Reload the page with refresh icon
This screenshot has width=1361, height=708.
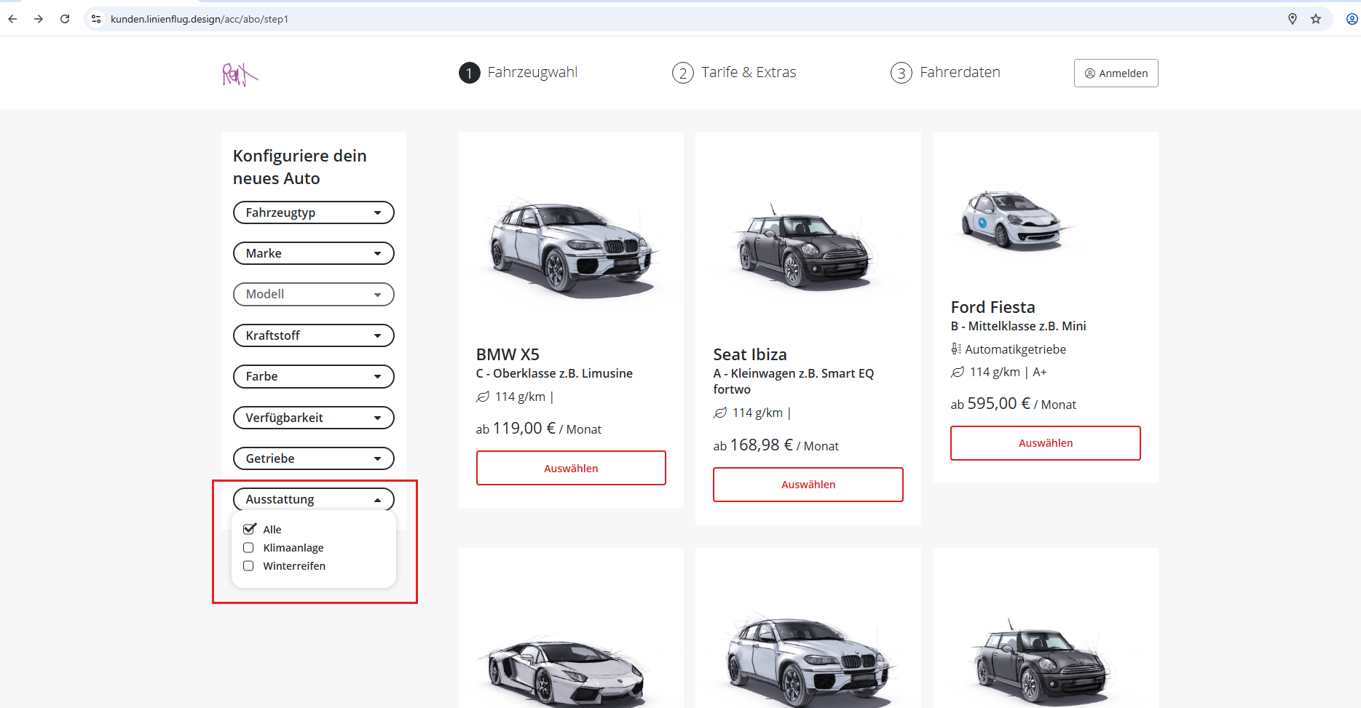tap(65, 19)
